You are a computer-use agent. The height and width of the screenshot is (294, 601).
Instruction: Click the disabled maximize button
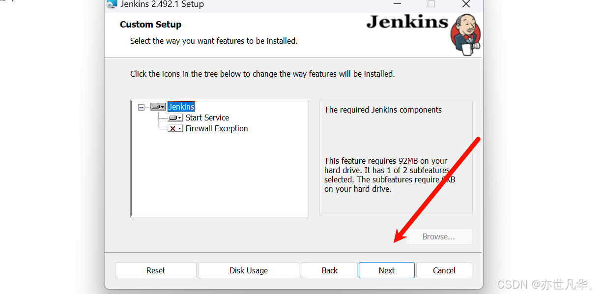(431, 4)
